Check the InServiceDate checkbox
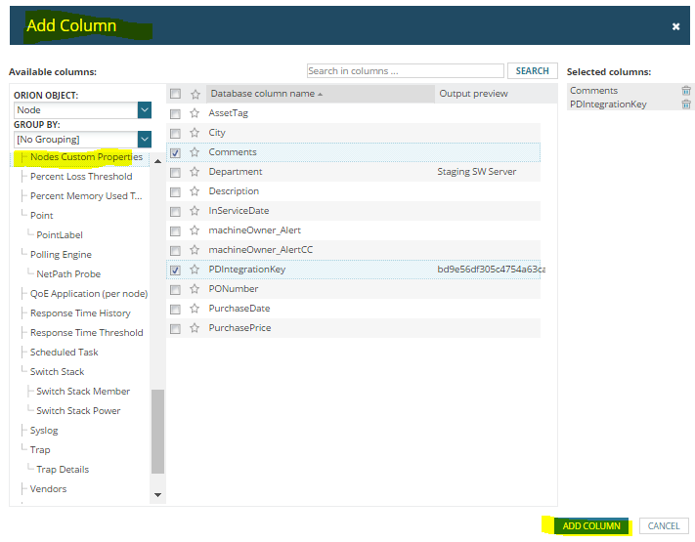Image resolution: width=695 pixels, height=542 pixels. [x=176, y=211]
